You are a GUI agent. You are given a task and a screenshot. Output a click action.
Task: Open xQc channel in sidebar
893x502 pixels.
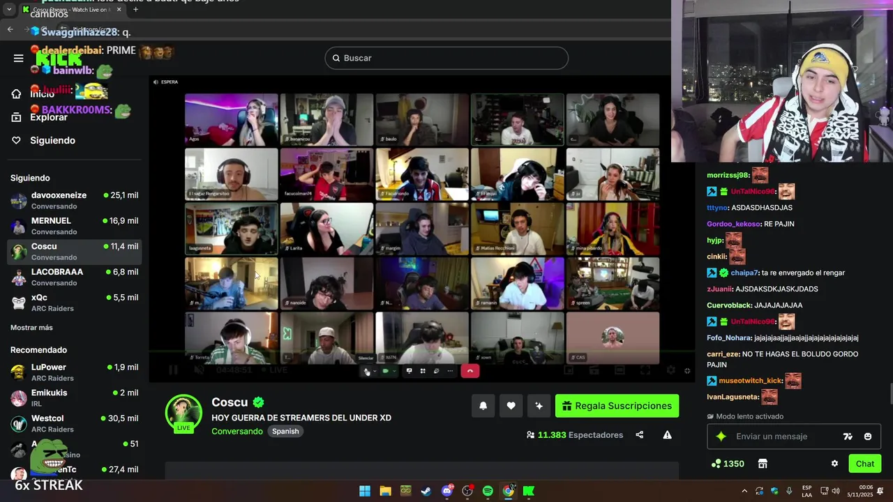[74, 303]
